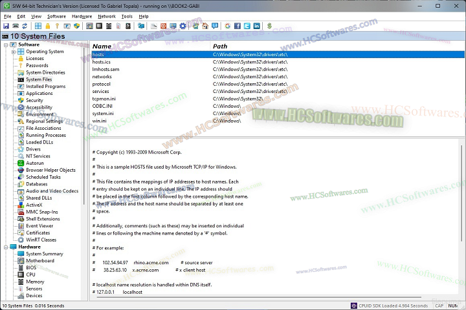466x310 pixels.
Task: Select Passwords in the tree
Action: click(x=37, y=66)
